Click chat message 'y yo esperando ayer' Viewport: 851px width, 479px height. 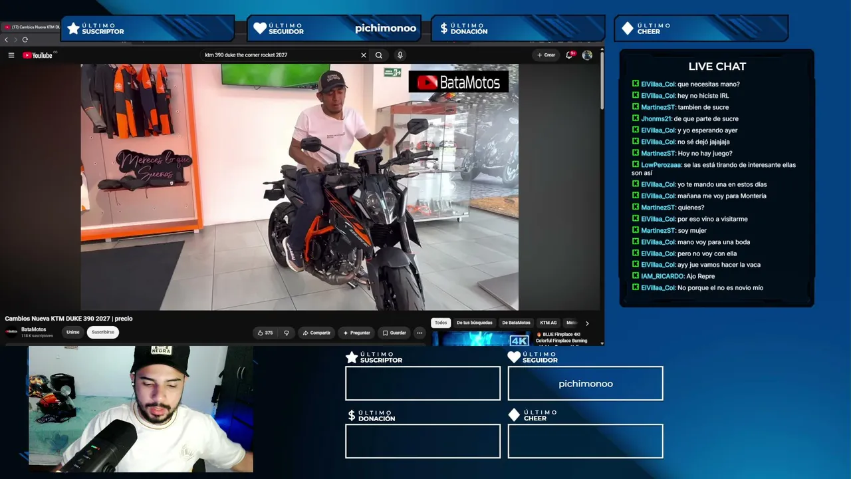(x=707, y=130)
